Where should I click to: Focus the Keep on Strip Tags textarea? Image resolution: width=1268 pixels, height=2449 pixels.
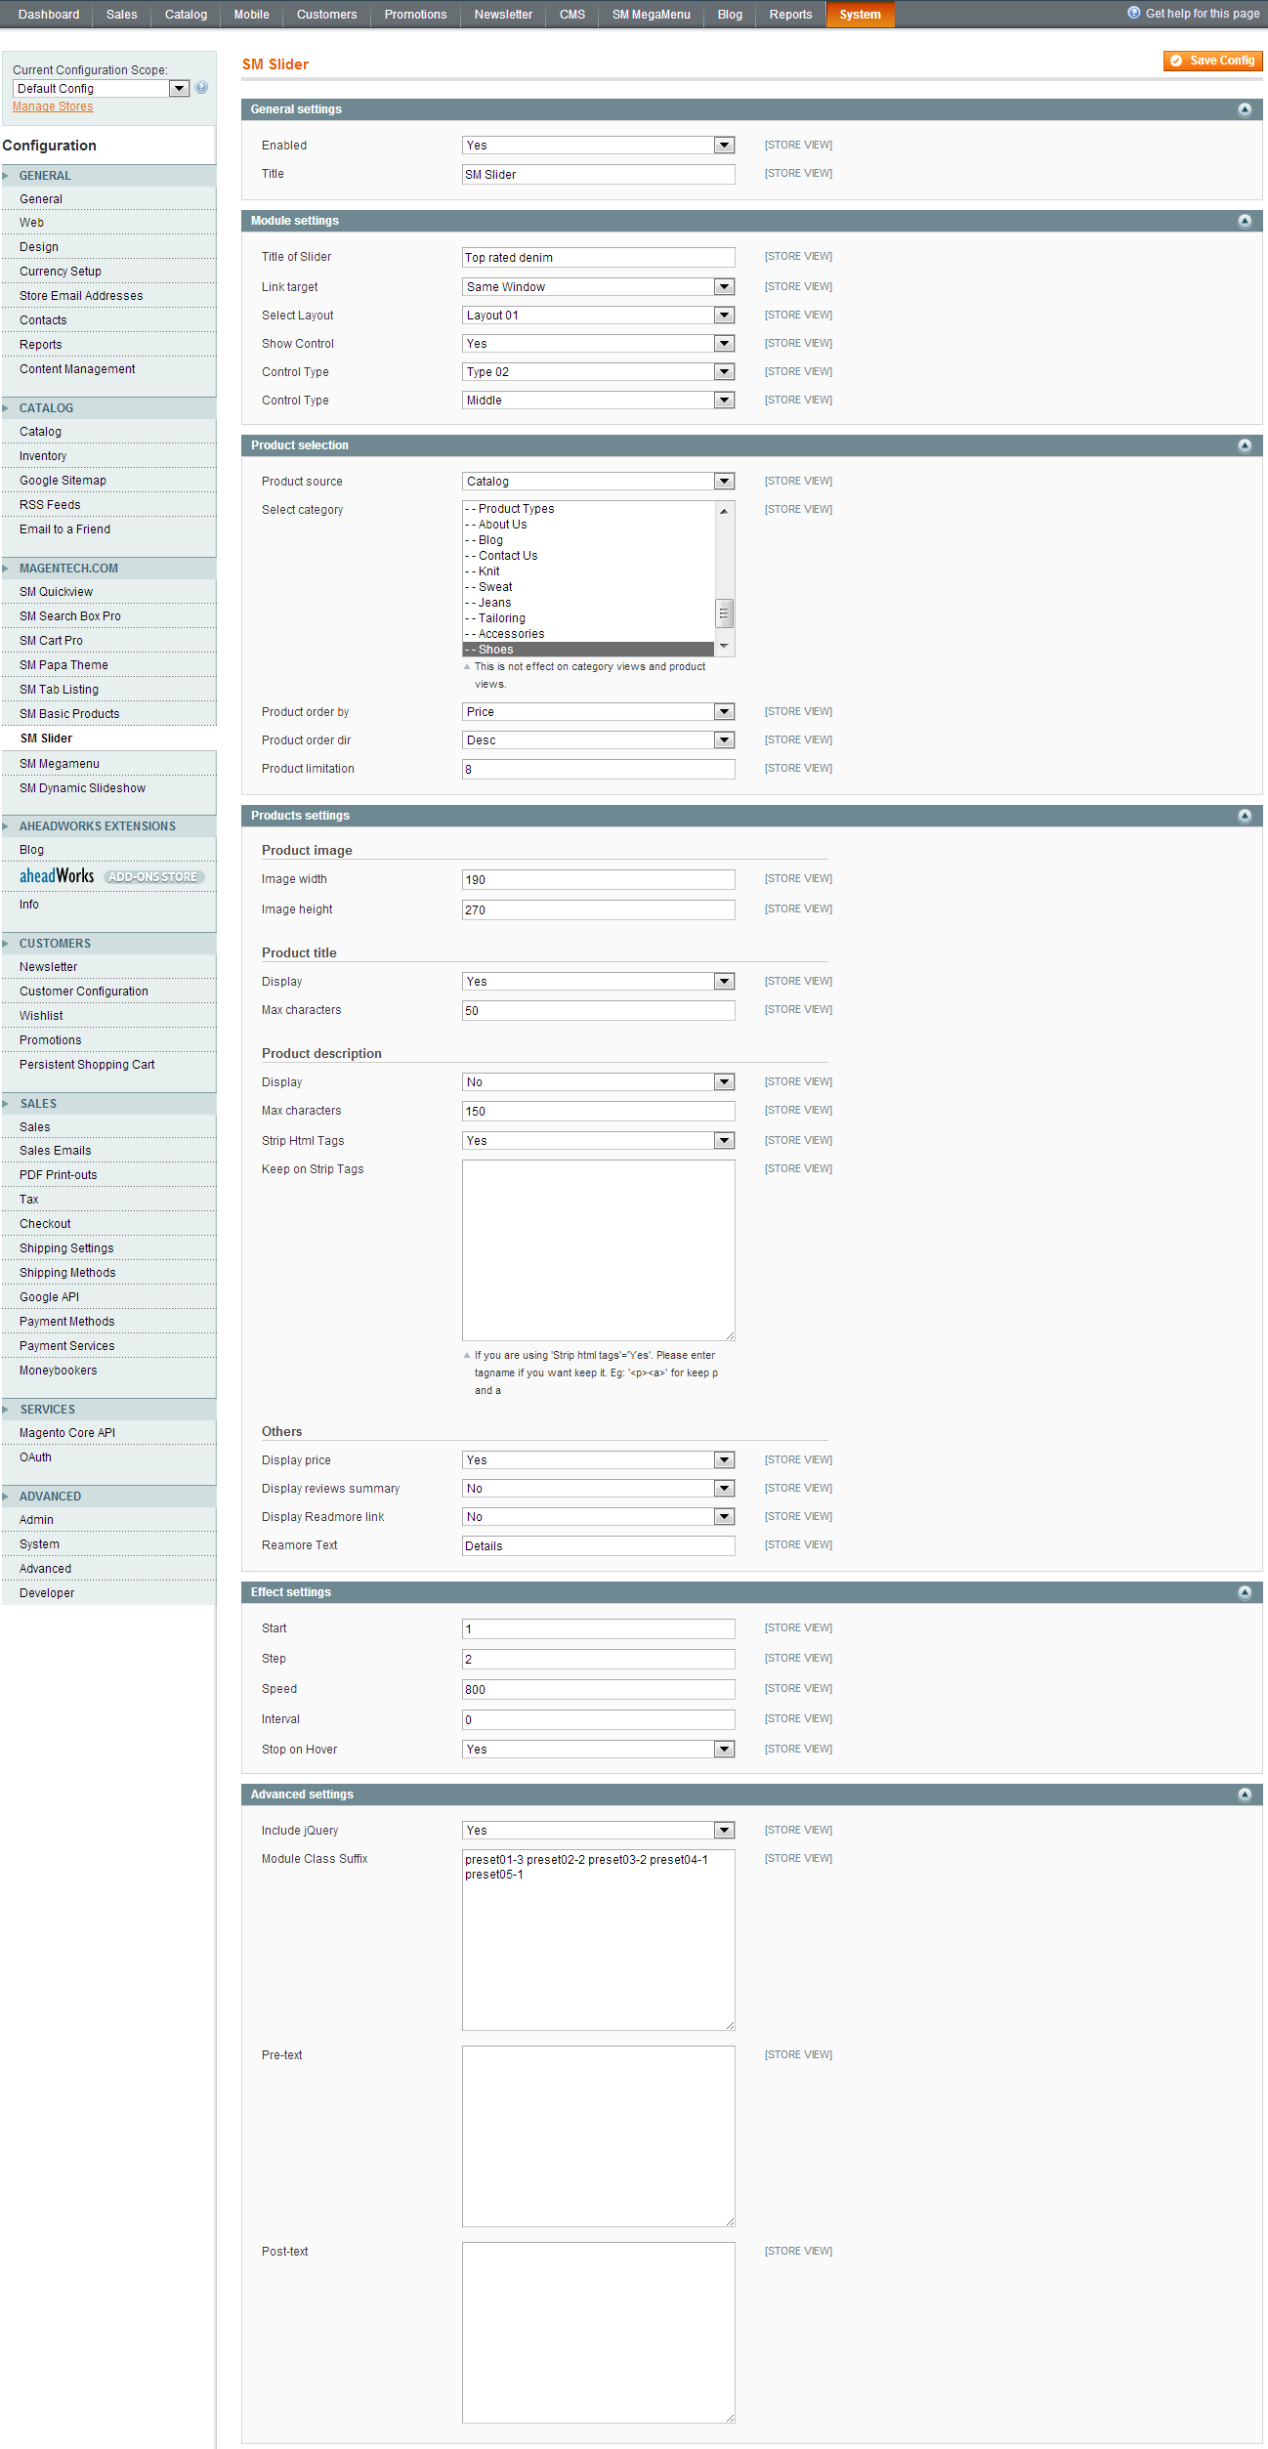[598, 1250]
